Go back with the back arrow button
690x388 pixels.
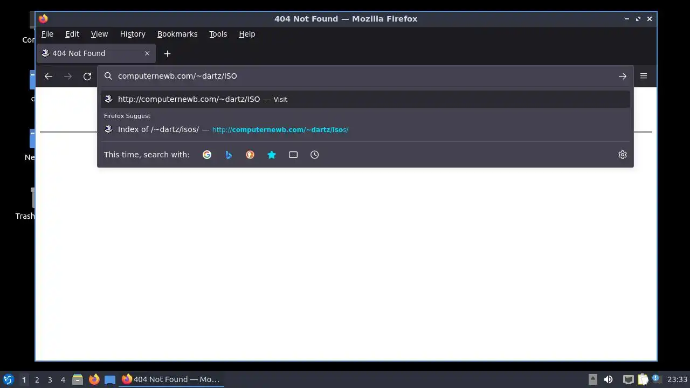click(x=49, y=77)
